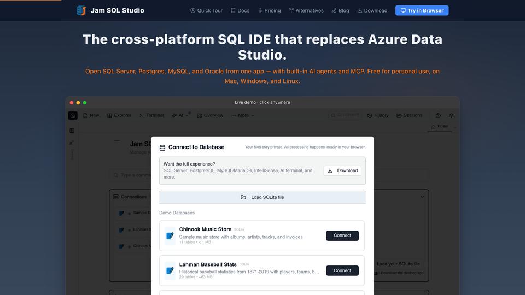Viewport: 525px width, 295px height.
Task: Click the connect plug icon in sidebar
Action: [72, 143]
